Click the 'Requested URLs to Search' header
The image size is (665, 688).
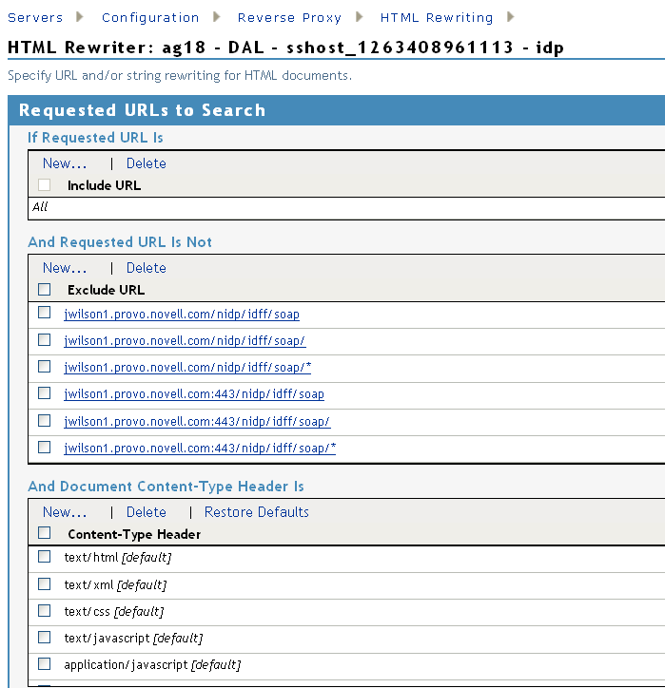coord(143,110)
